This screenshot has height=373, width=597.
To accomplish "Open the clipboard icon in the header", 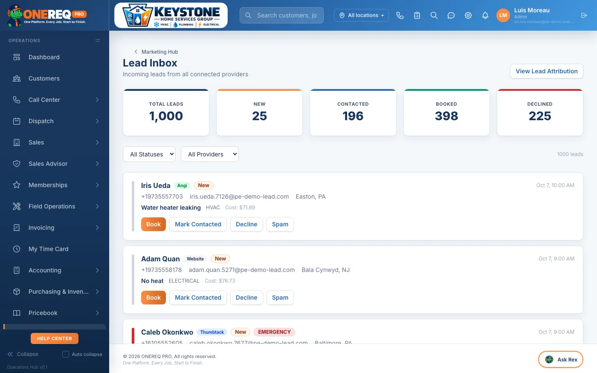I will pyautogui.click(x=417, y=15).
